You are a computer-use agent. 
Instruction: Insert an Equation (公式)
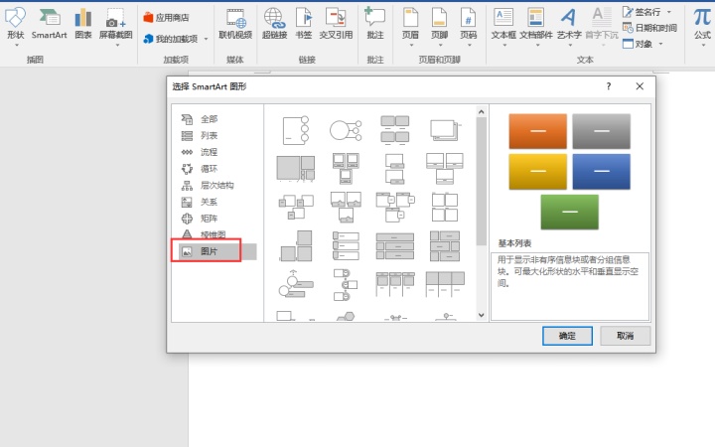(x=702, y=25)
